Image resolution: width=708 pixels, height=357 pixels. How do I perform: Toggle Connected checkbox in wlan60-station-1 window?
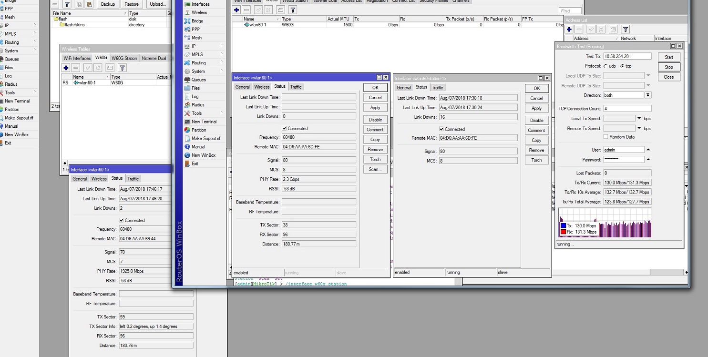(441, 129)
